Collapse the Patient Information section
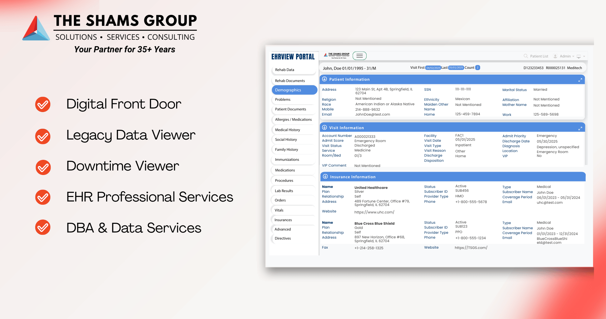Viewport: 606px width, 319px height. pyautogui.click(x=325, y=79)
